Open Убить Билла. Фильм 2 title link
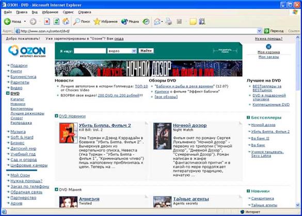 pos(105,125)
